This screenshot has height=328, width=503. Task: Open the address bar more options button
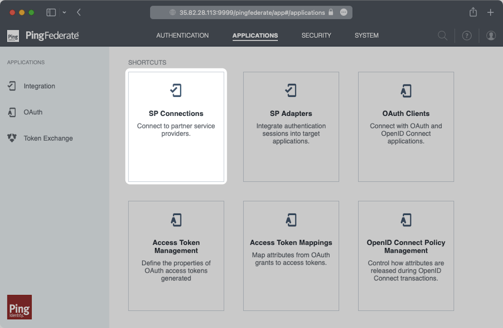(x=344, y=13)
